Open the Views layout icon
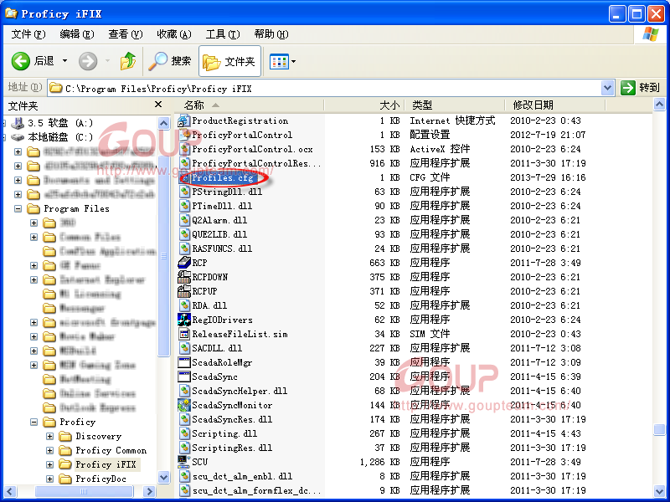 click(x=279, y=61)
